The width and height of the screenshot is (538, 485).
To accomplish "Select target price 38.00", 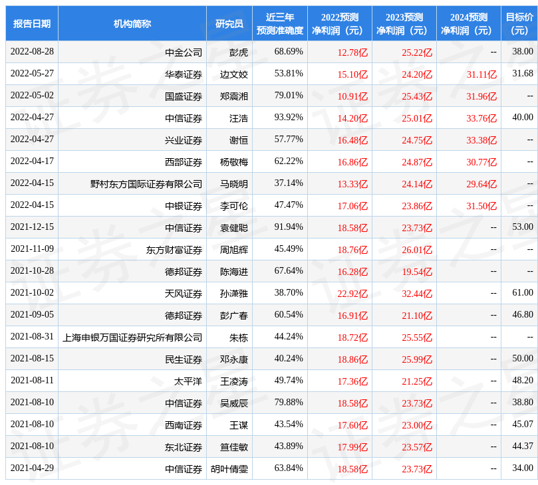I will tap(523, 52).
